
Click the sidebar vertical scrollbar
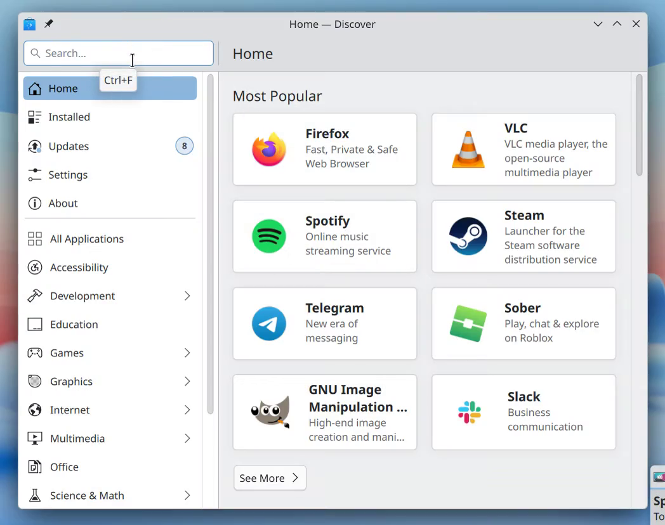point(211,243)
